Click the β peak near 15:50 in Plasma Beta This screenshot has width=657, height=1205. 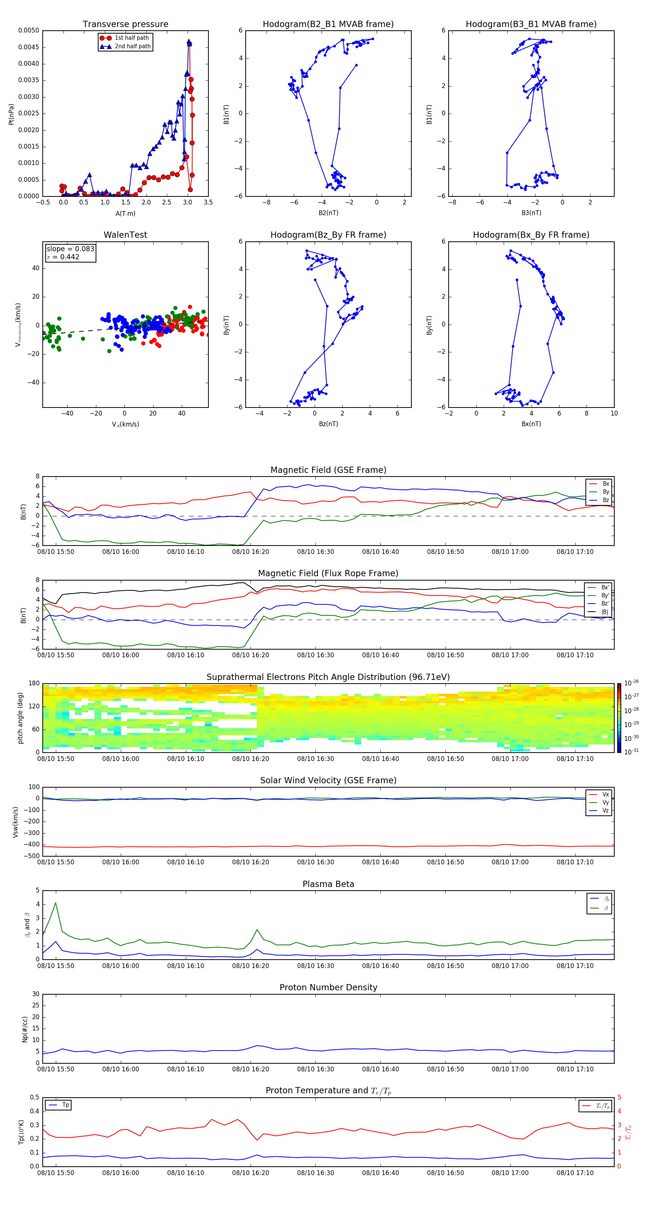coord(55,903)
